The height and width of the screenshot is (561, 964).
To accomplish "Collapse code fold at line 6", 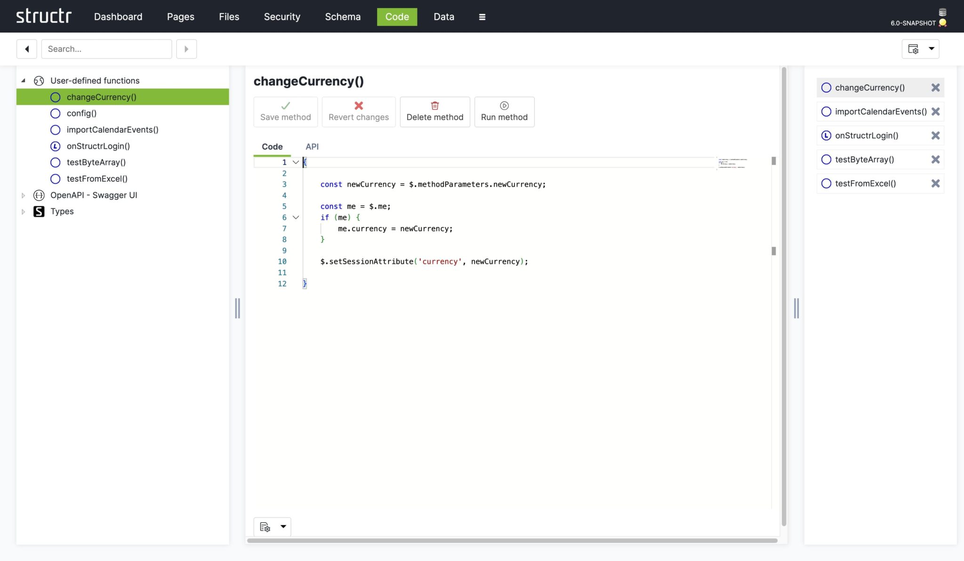I will tap(296, 217).
